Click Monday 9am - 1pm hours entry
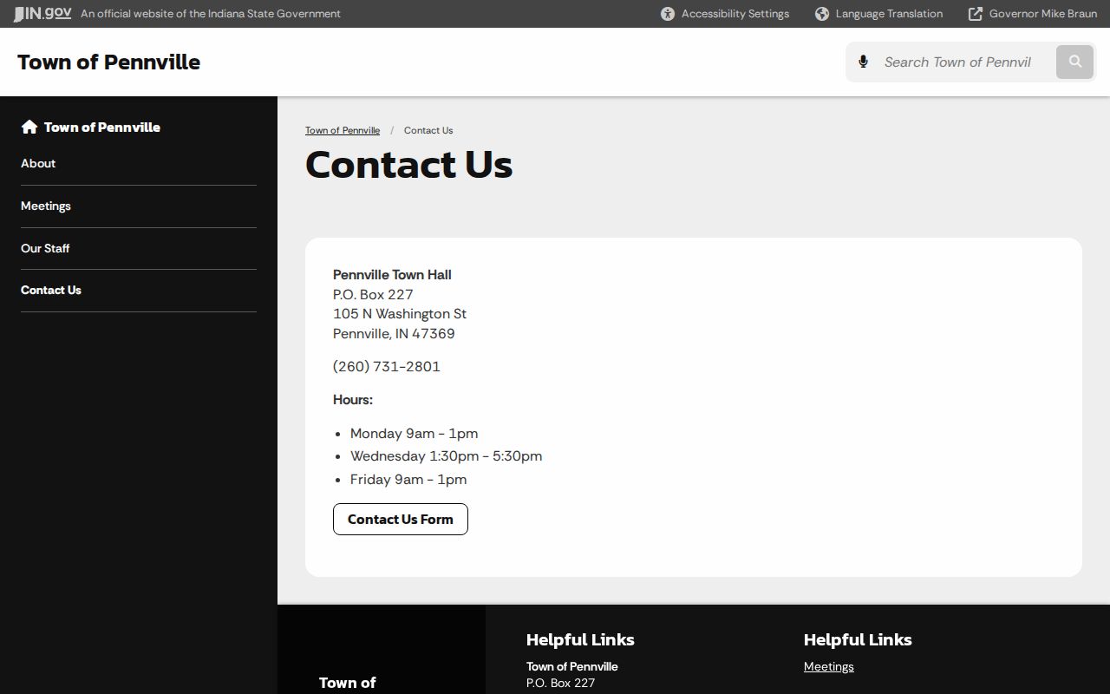 [x=415, y=434]
